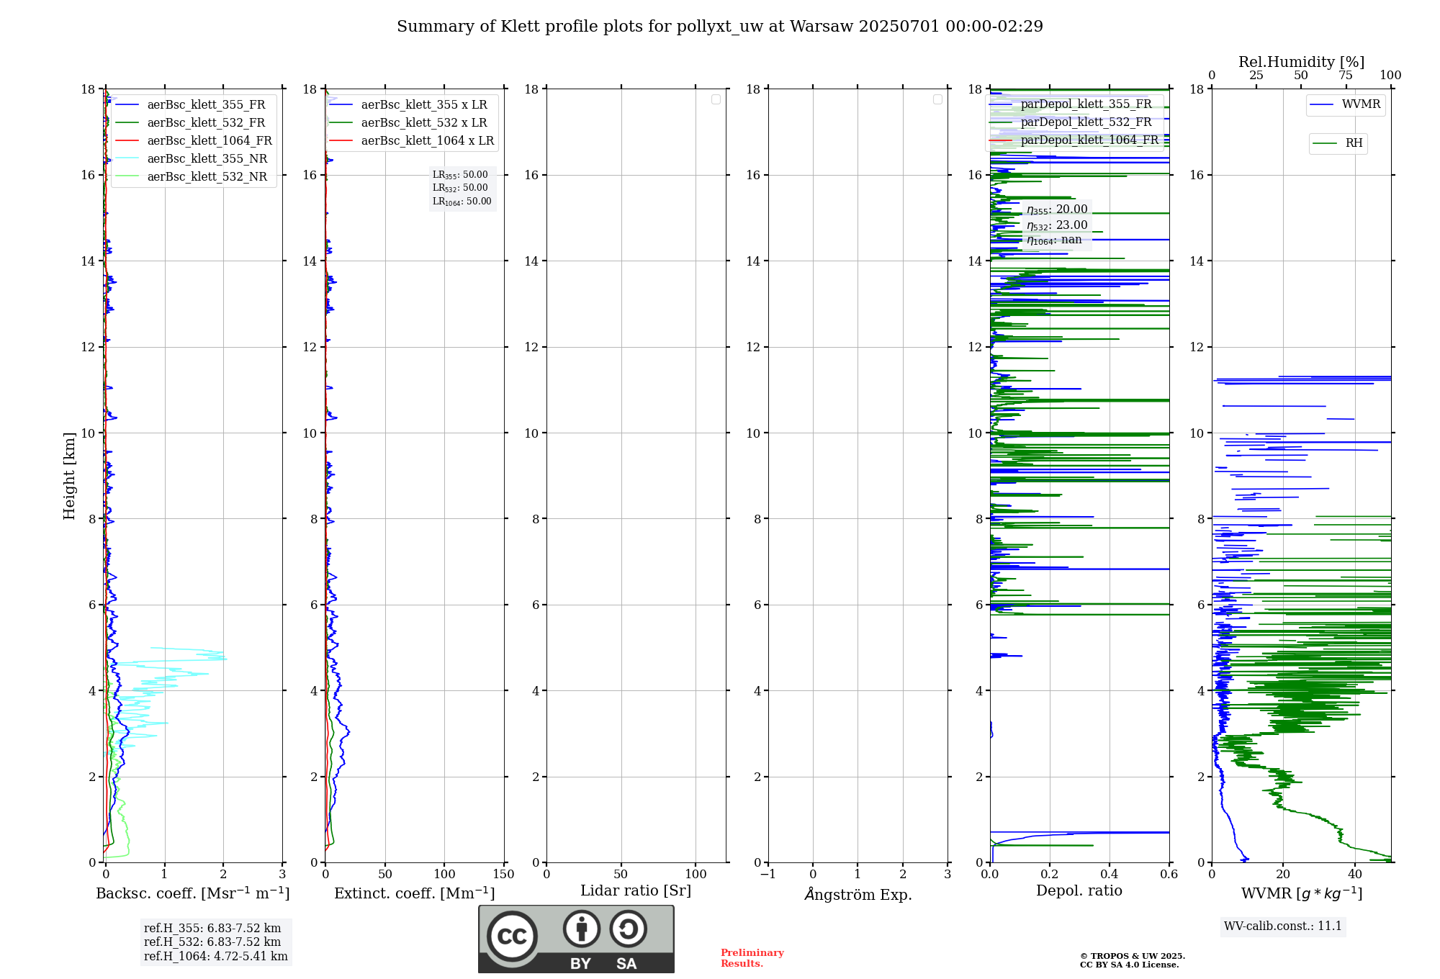Viewport: 1440px width, 979px height.
Task: Click the parDepol_klett_355_FR legend entry
Action: click(x=1071, y=104)
